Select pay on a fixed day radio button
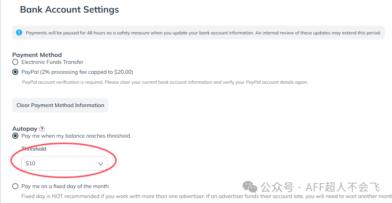This screenshot has width=392, height=203. click(x=15, y=186)
